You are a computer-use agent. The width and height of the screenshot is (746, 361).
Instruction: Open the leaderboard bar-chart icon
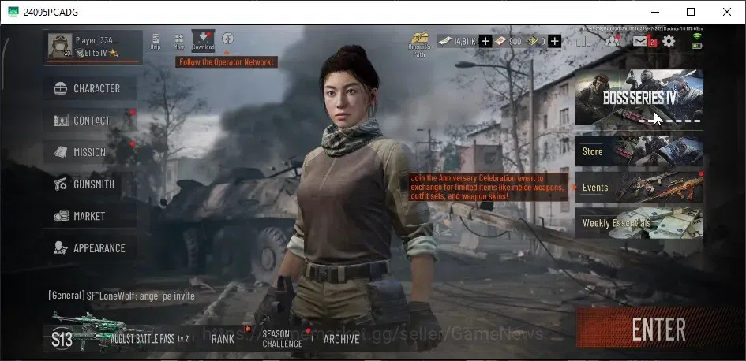[x=583, y=41]
